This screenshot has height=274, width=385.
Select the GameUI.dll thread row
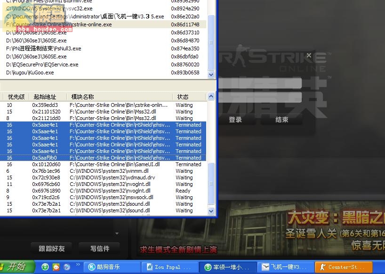pos(103,164)
